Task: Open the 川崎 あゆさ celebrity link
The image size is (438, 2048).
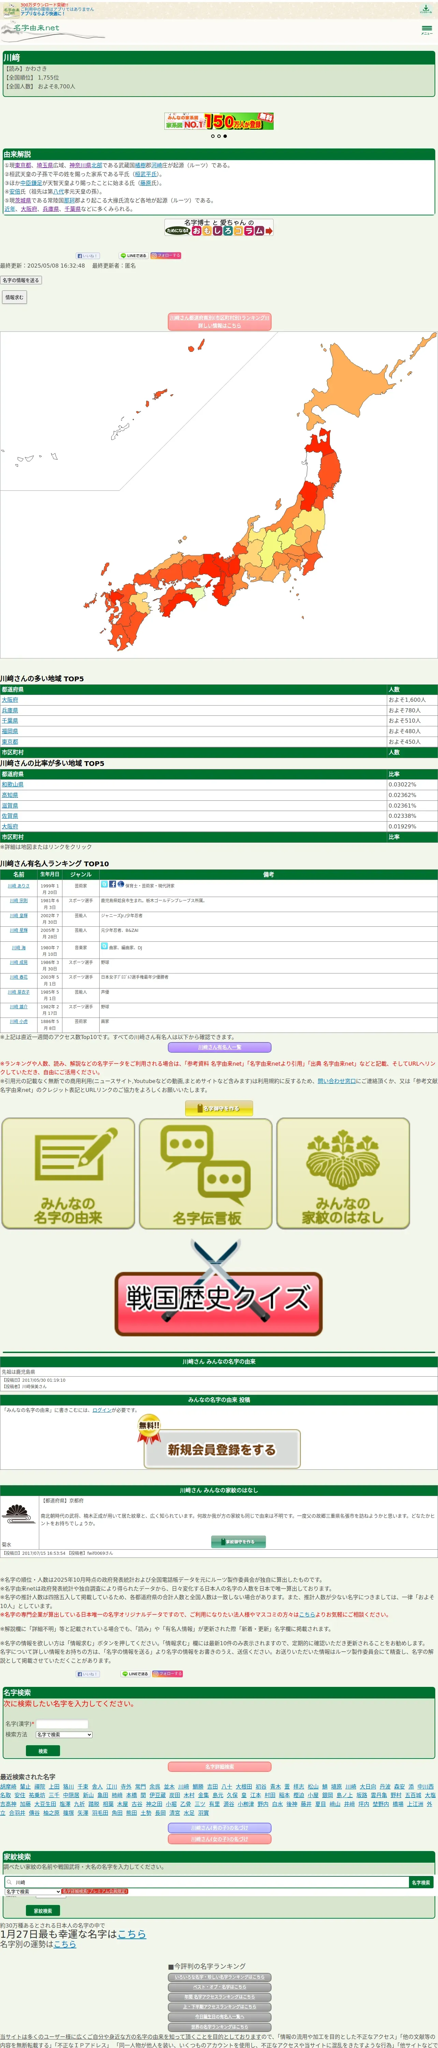Action: tap(18, 886)
